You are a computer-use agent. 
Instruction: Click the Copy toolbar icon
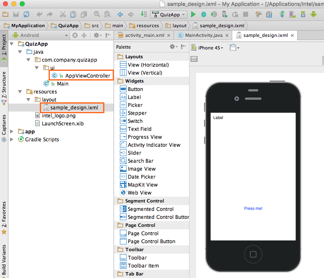pyautogui.click(x=73, y=14)
